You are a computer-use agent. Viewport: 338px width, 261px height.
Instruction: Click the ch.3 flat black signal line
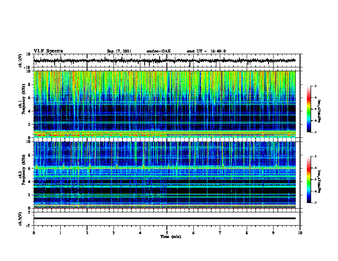click(164, 218)
